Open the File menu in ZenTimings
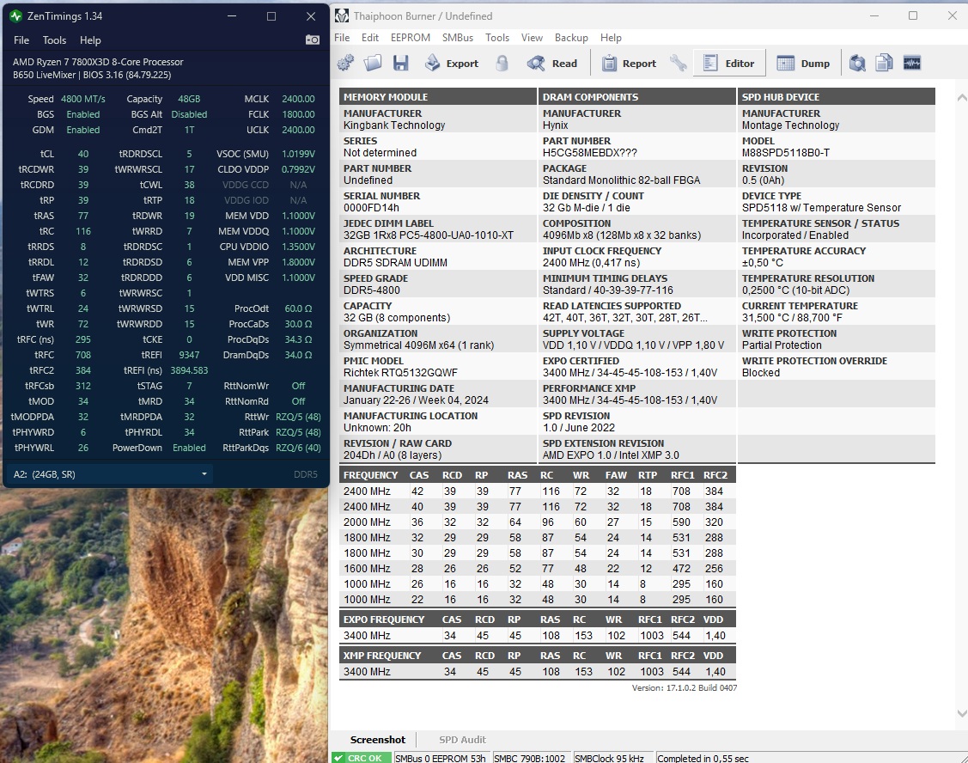Image resolution: width=968 pixels, height=763 pixels. pyautogui.click(x=21, y=40)
